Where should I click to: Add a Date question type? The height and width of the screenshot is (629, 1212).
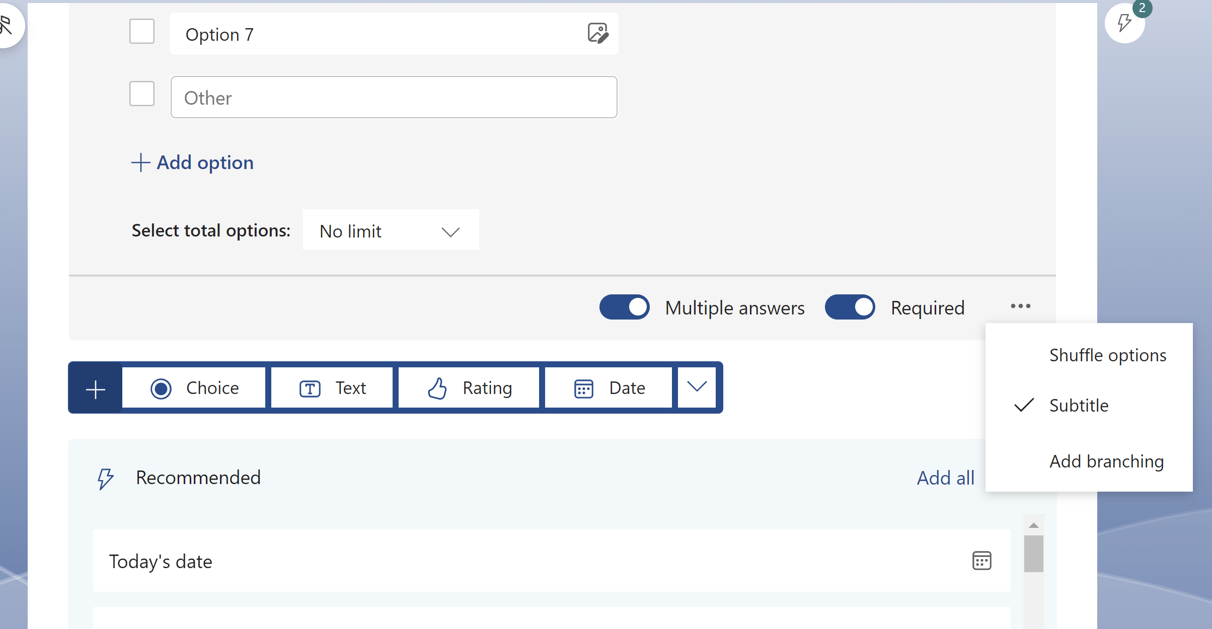pyautogui.click(x=609, y=388)
